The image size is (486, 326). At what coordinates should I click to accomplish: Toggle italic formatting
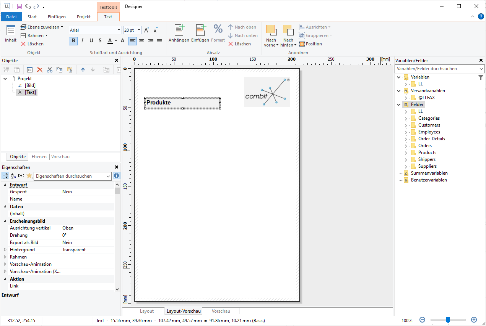click(x=82, y=41)
